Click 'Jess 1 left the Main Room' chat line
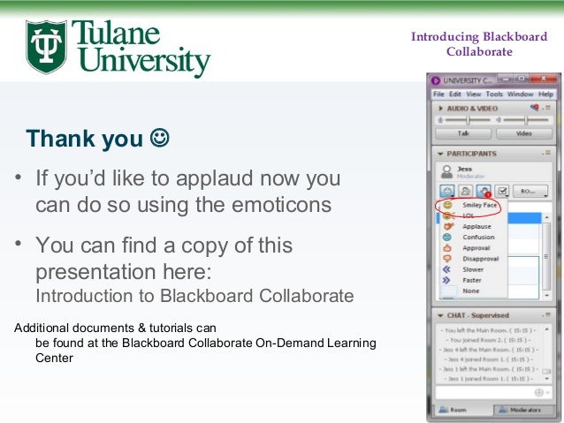This screenshot has width=564, height=423. 491,369
